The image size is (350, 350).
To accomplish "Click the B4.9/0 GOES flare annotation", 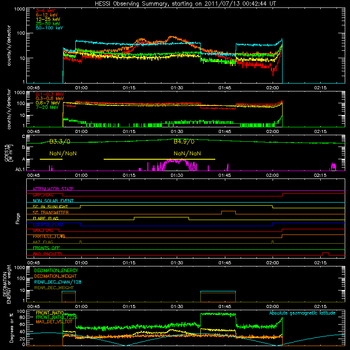I will [x=184, y=141].
